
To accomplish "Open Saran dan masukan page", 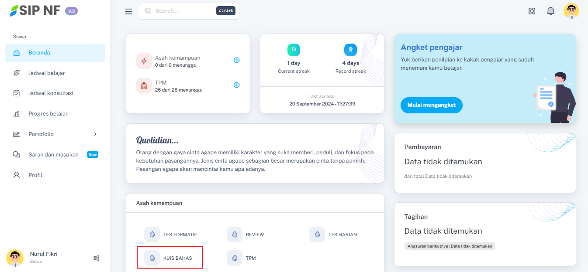I will pos(53,155).
